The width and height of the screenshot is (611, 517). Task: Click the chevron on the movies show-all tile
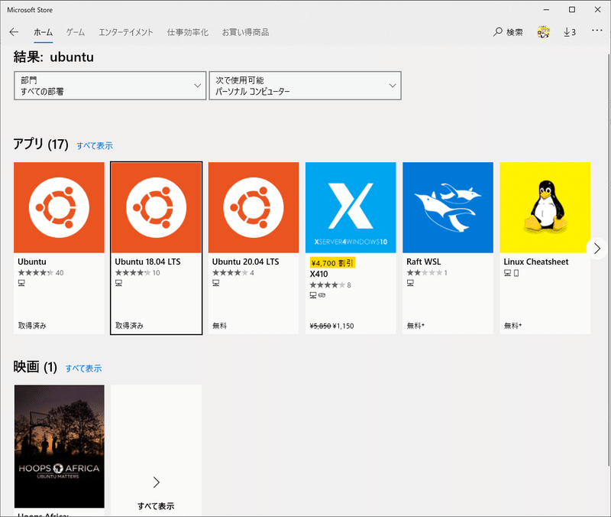tap(157, 483)
